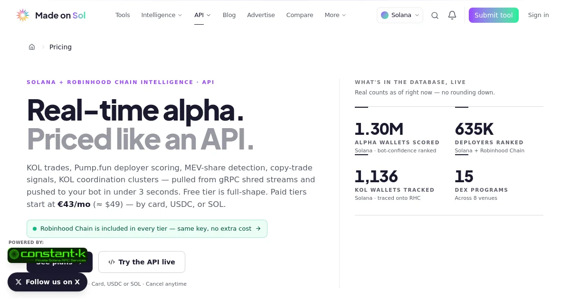Click the Sign in link
570x299 pixels.
click(x=538, y=15)
